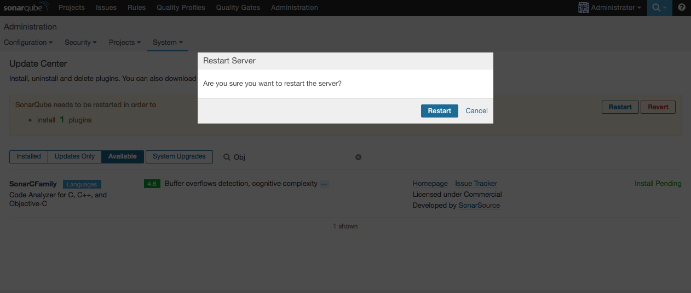
Task: Click the red Revert button
Action: pyautogui.click(x=658, y=107)
